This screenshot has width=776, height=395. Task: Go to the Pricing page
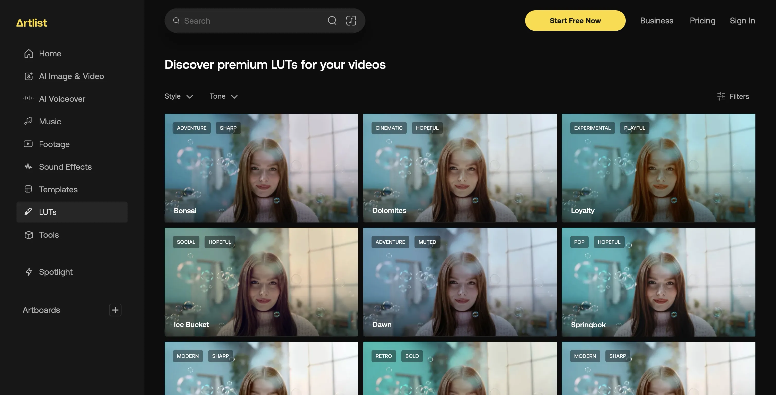click(x=702, y=21)
